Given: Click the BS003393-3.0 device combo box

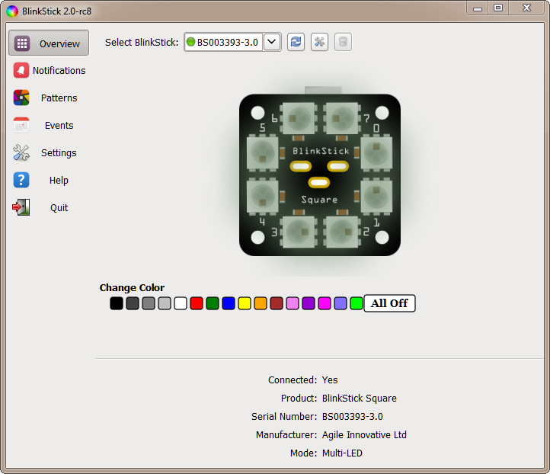Looking at the screenshot, I should pyautogui.click(x=232, y=42).
